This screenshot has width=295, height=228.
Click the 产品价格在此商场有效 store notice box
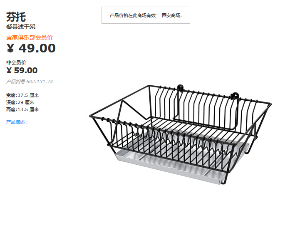146,15
